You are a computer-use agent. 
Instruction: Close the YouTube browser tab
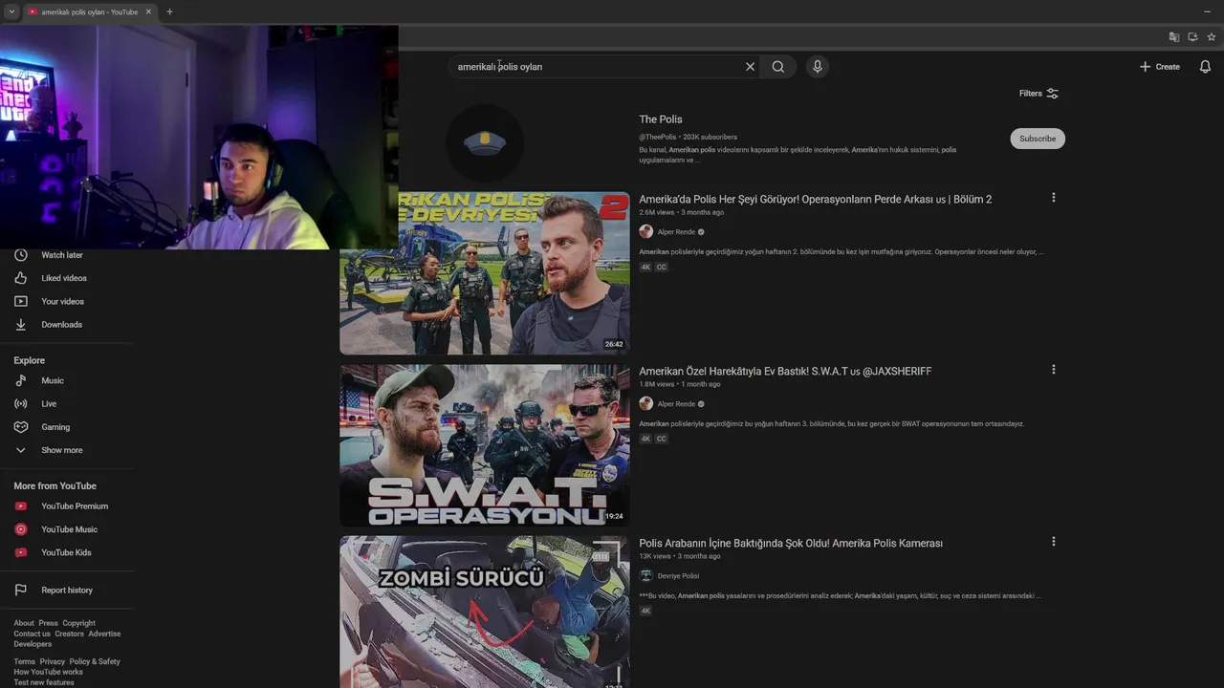148,11
